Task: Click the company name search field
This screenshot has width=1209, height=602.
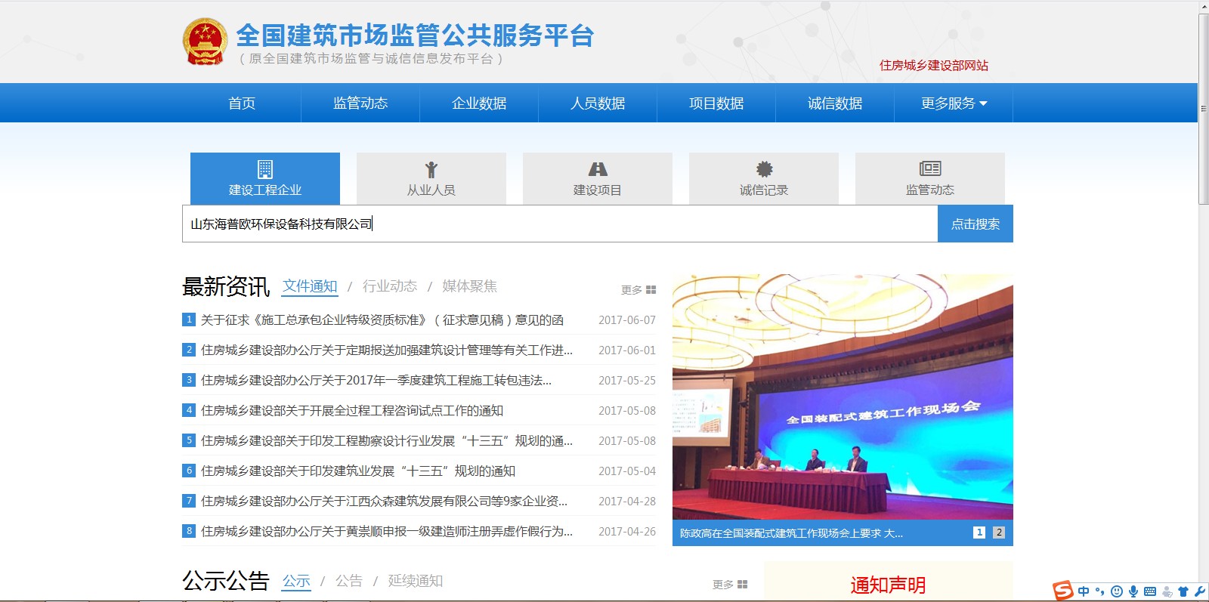Action: (x=559, y=224)
